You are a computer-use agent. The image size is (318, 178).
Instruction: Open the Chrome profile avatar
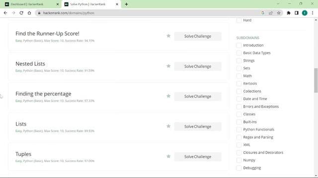[x=305, y=13]
